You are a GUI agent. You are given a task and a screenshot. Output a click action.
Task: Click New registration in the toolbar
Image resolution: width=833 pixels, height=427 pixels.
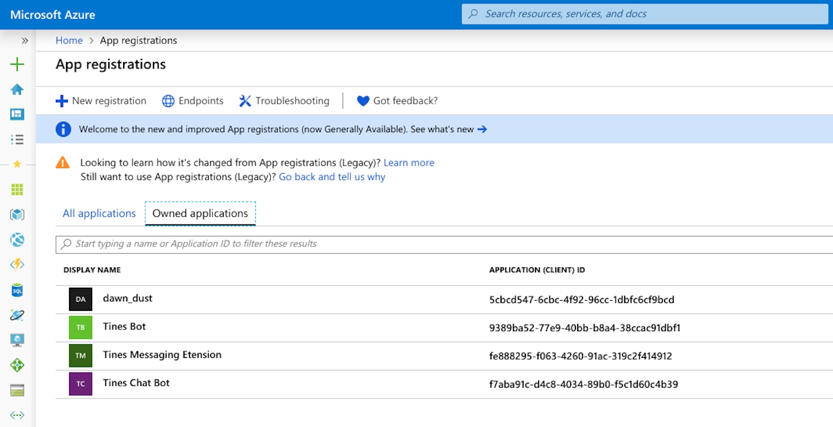(101, 101)
